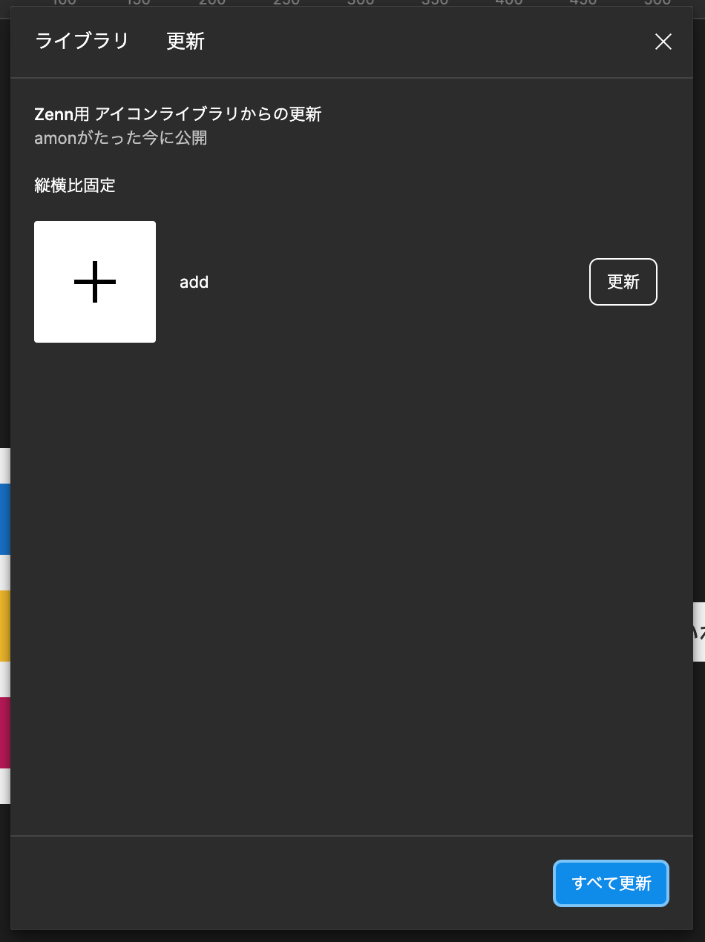Click the black plus icon inside thumbnail
705x942 pixels.
(x=95, y=282)
